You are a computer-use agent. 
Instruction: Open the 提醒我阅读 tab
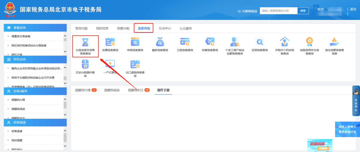click(112, 90)
